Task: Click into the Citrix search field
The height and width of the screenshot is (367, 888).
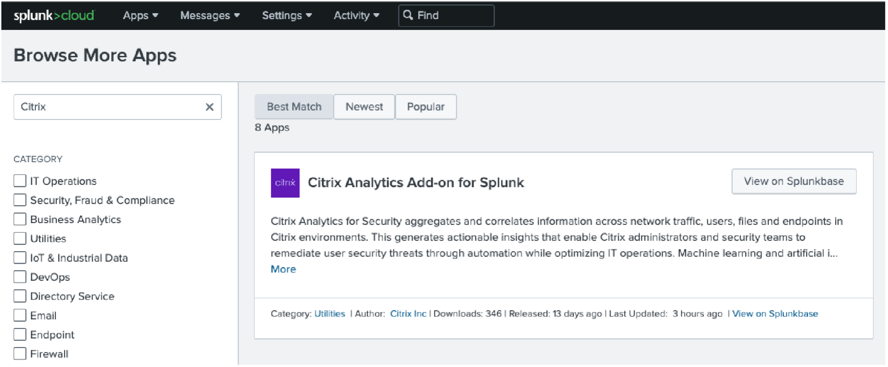Action: click(109, 107)
